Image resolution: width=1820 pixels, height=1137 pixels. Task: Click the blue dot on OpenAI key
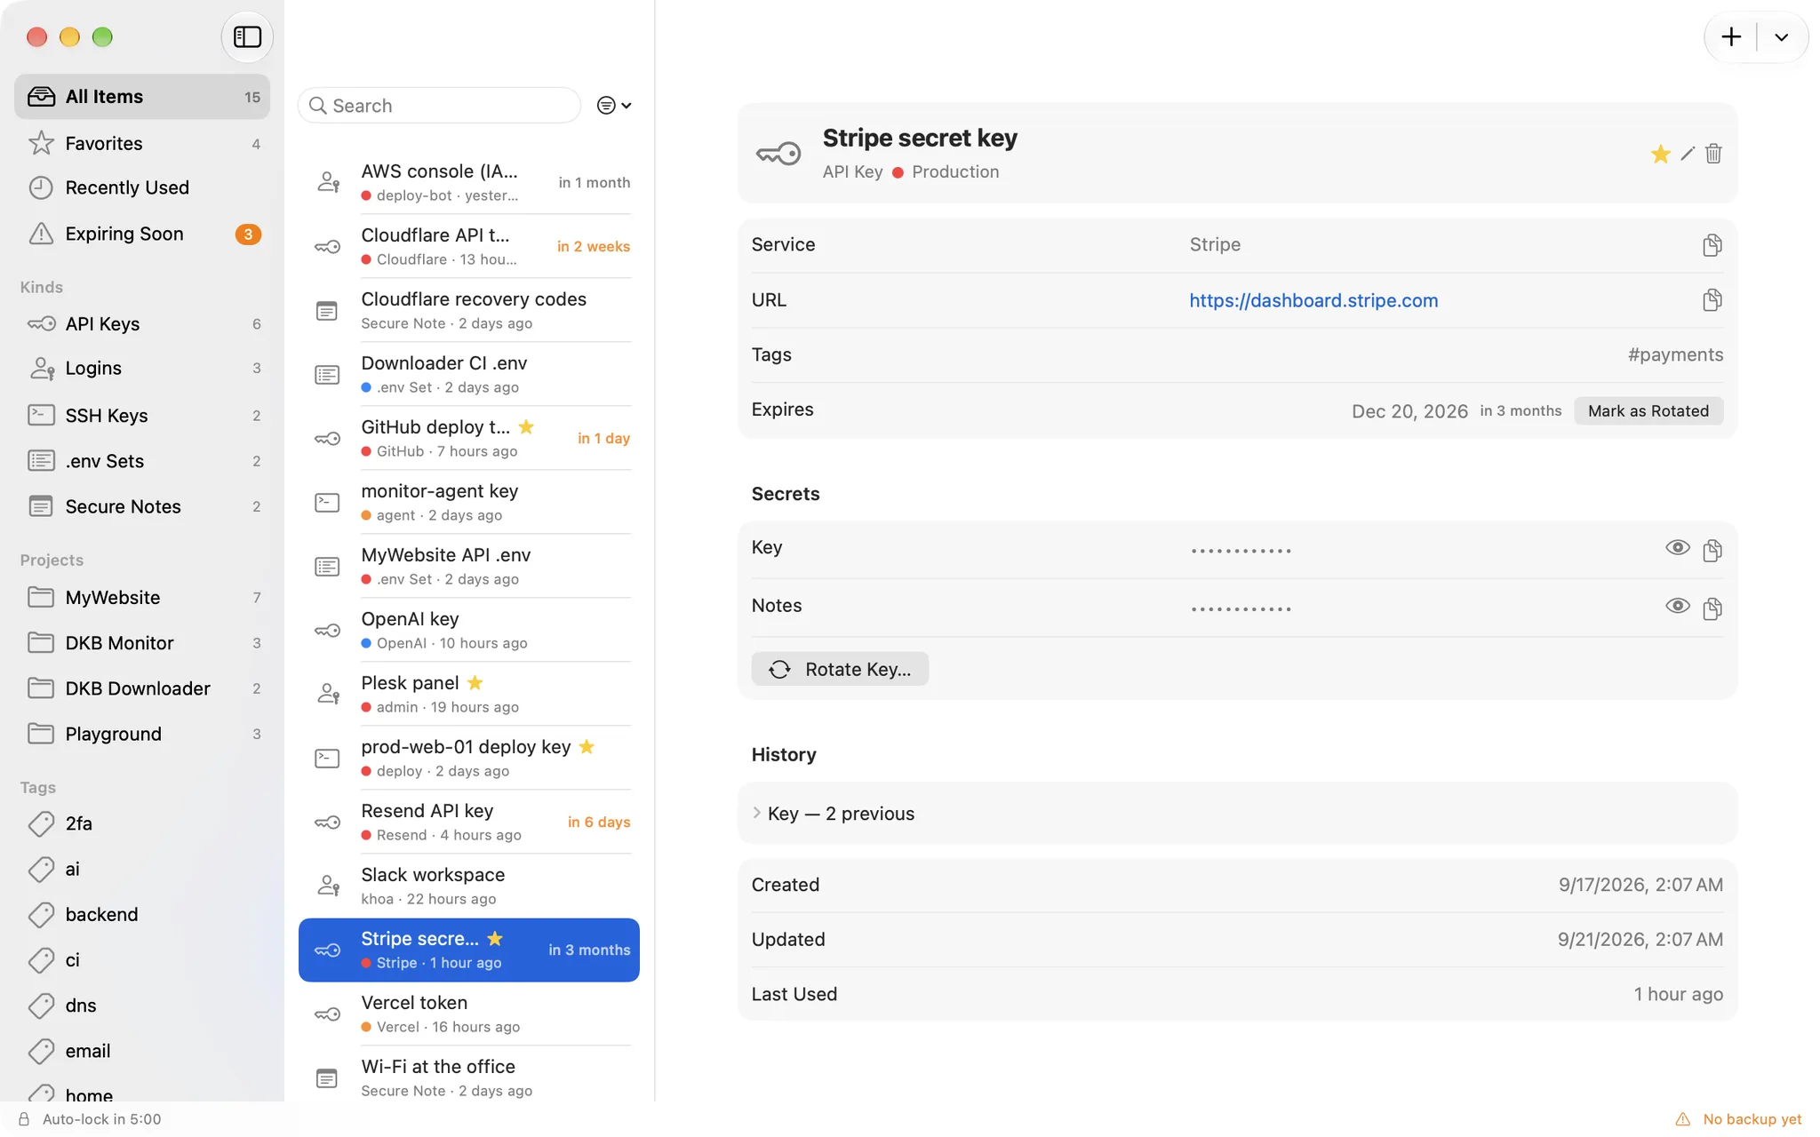point(366,643)
